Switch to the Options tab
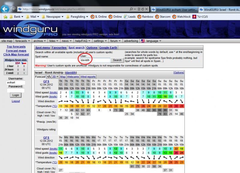The image size is (240, 173). [92, 48]
